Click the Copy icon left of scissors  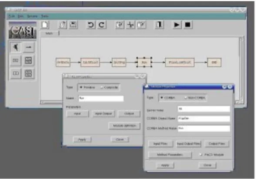point(120,25)
